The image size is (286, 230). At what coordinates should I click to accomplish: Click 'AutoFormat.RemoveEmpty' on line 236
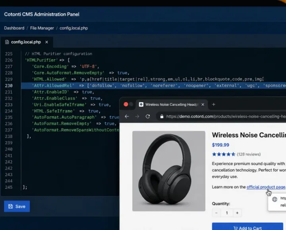[x=62, y=124]
